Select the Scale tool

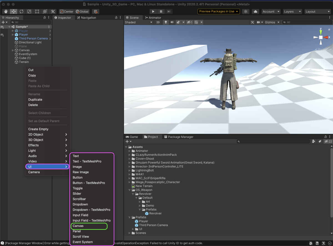click(x=29, y=11)
